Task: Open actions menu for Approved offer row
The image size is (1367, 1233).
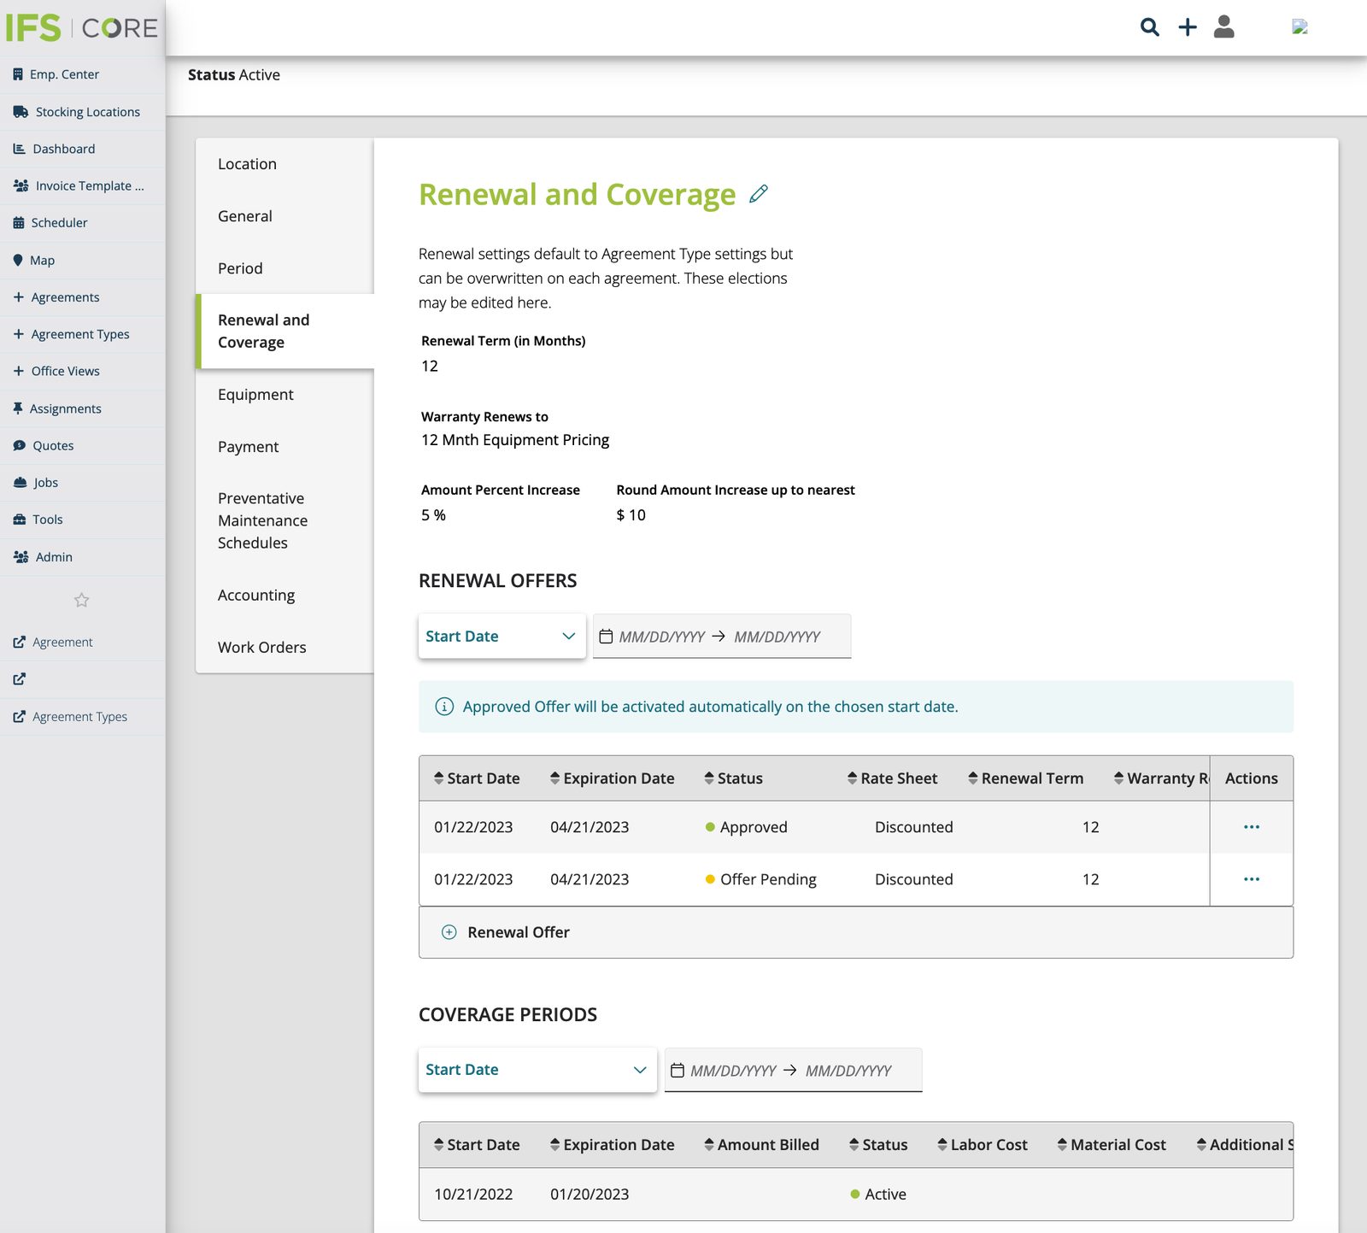Action: pyautogui.click(x=1252, y=827)
